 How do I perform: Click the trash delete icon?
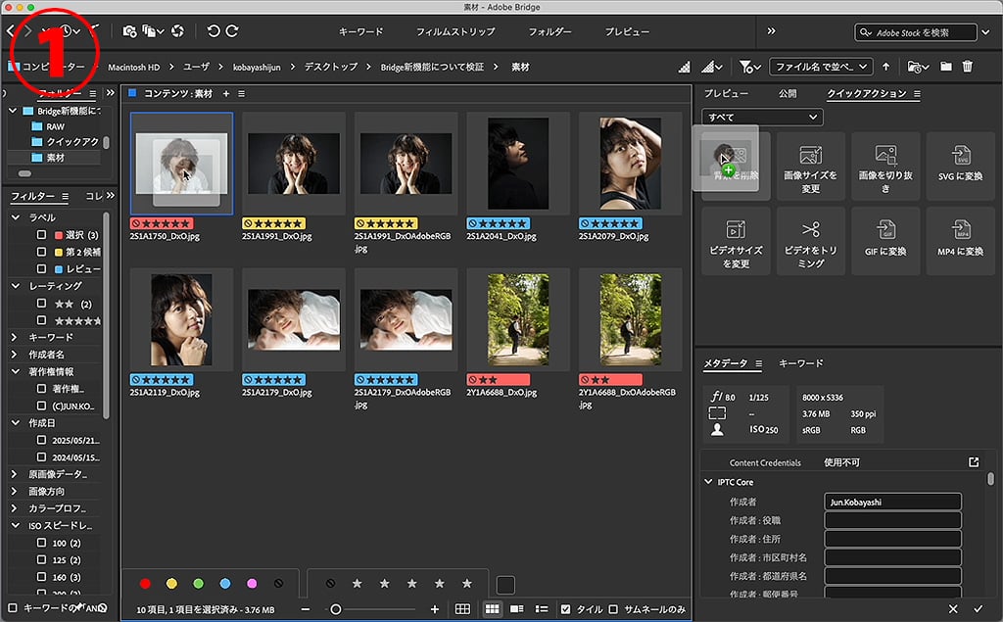click(968, 67)
